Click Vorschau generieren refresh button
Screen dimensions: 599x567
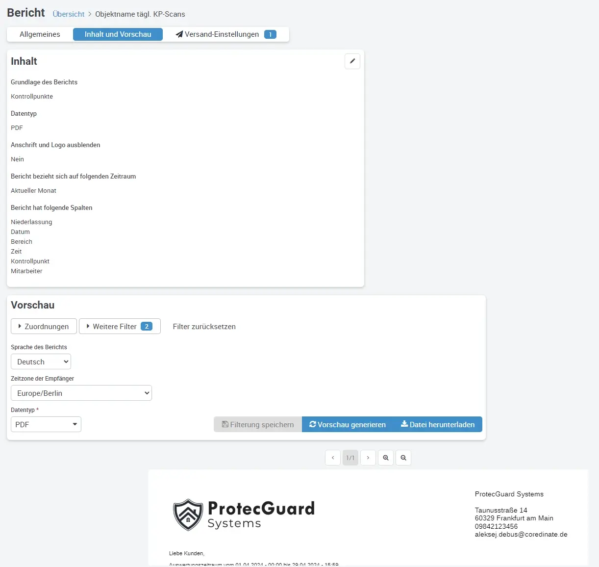(x=348, y=424)
